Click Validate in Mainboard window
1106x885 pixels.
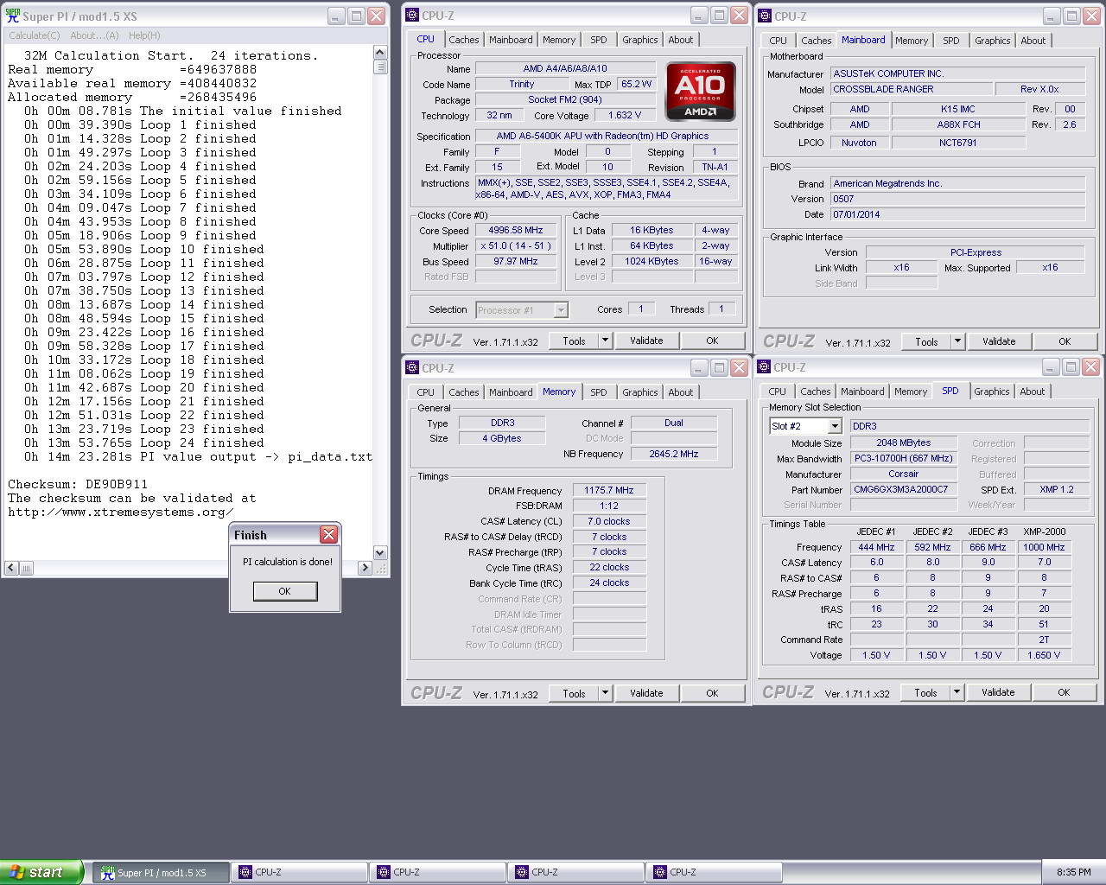(999, 341)
